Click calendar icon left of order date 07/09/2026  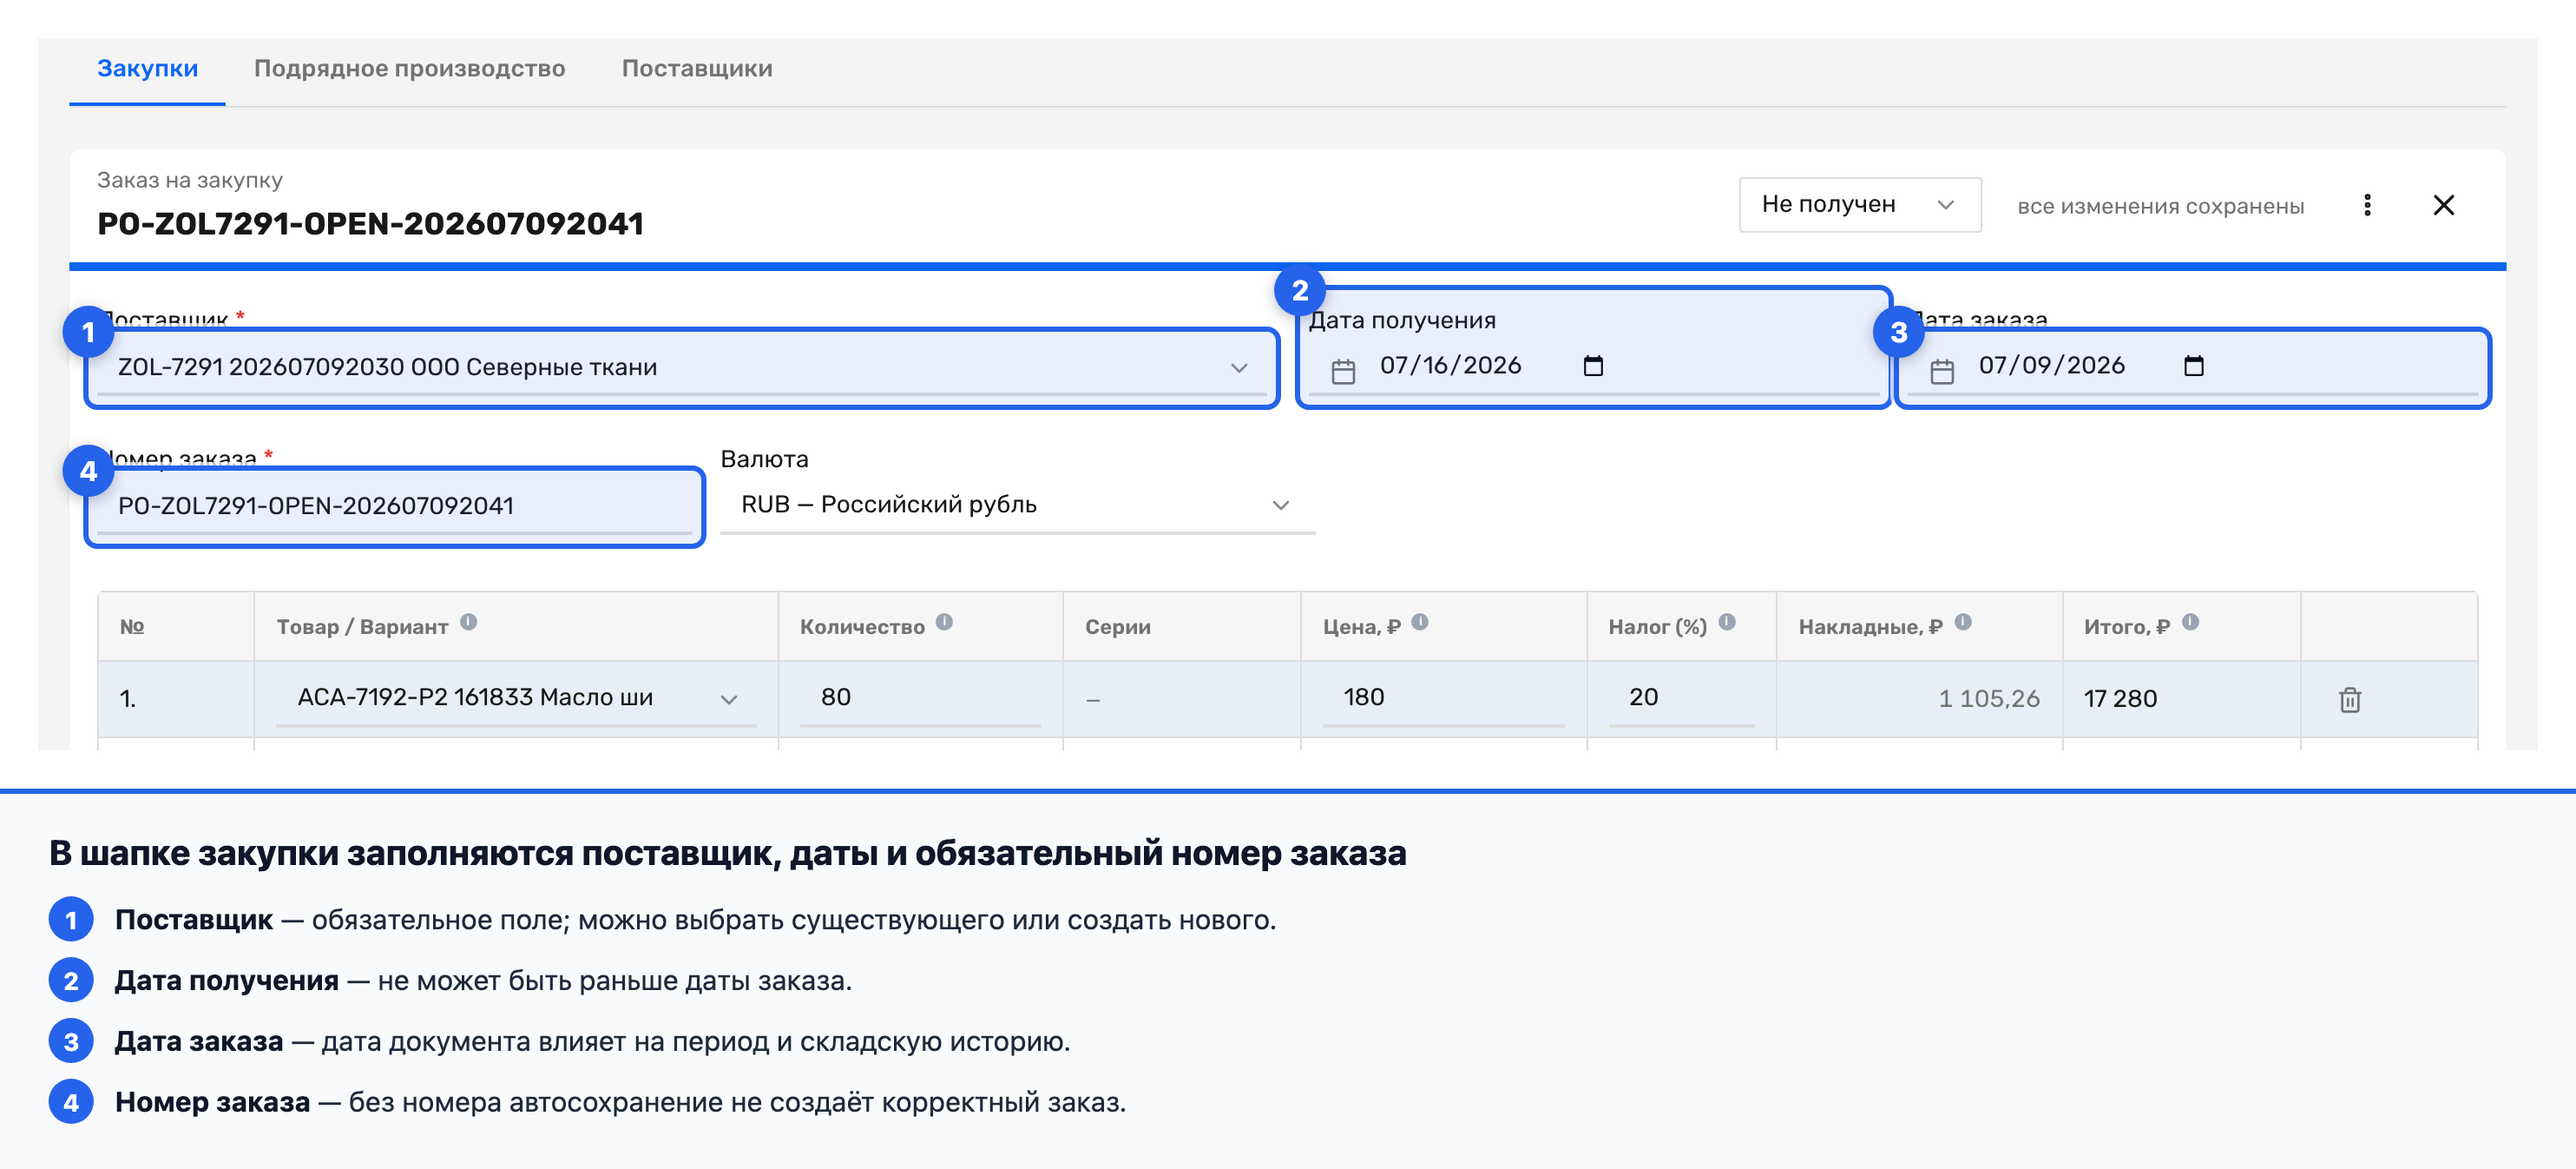(x=1942, y=372)
